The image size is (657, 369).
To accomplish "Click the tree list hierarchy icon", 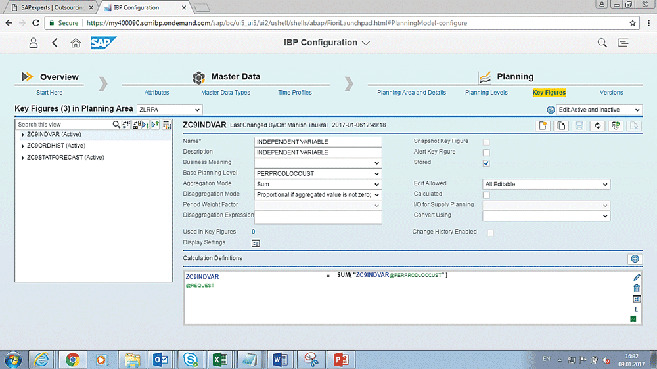I will (x=126, y=124).
